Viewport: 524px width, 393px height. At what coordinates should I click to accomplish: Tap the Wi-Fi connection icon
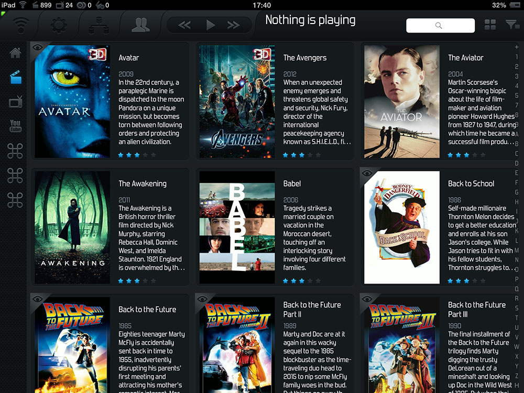(x=21, y=25)
